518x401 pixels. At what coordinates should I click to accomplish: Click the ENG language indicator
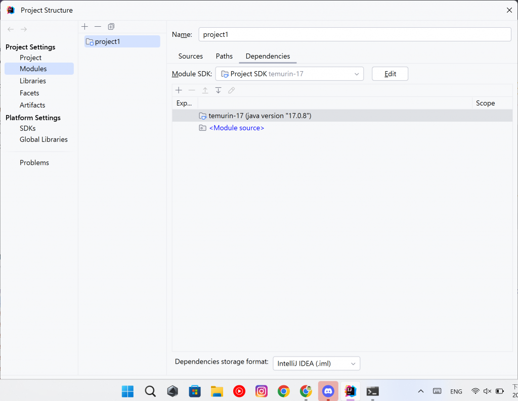coord(456,392)
